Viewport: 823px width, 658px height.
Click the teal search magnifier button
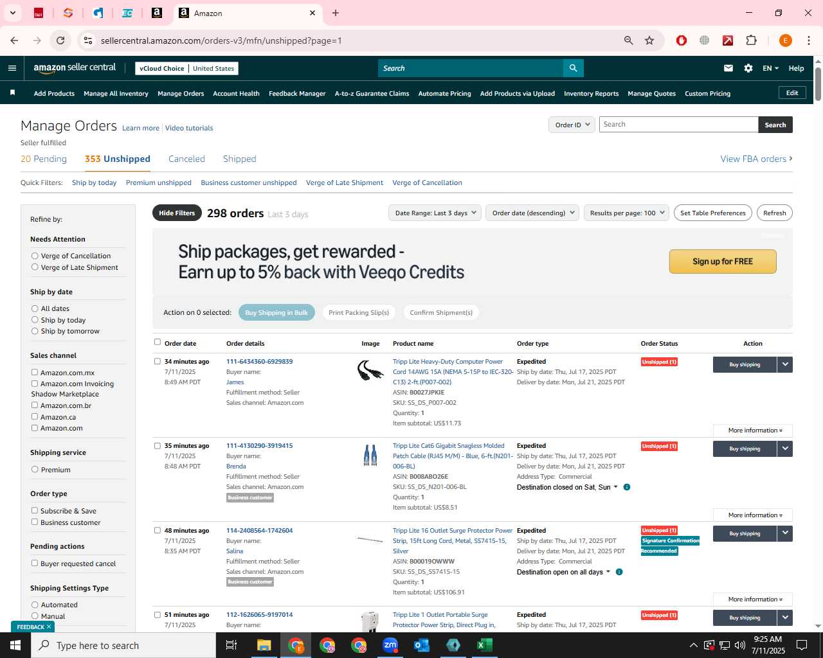coord(573,68)
